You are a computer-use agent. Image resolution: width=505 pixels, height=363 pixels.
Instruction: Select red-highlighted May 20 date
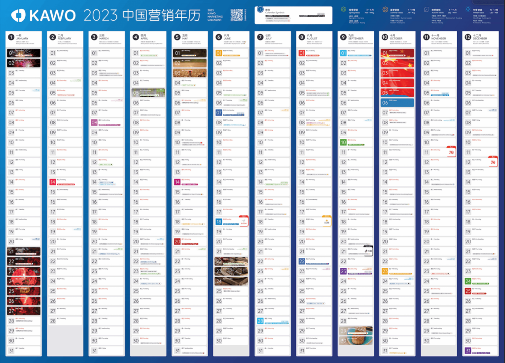pyautogui.click(x=177, y=241)
